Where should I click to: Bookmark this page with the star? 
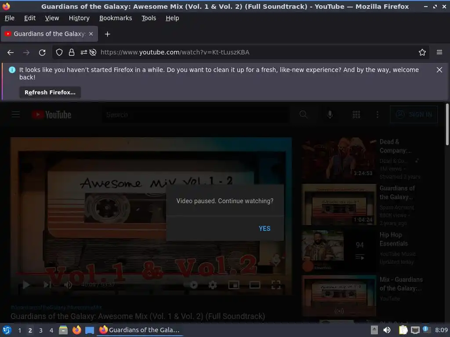pos(422,53)
